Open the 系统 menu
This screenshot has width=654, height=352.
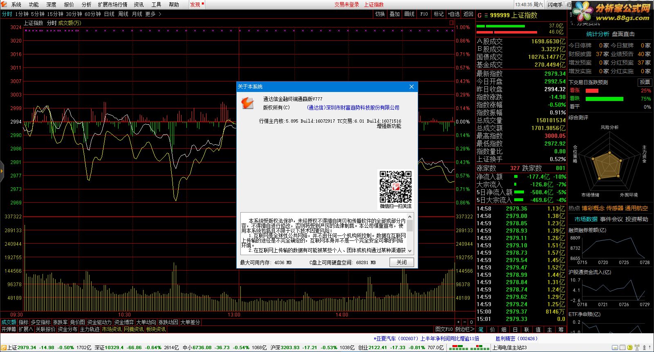coord(16,4)
